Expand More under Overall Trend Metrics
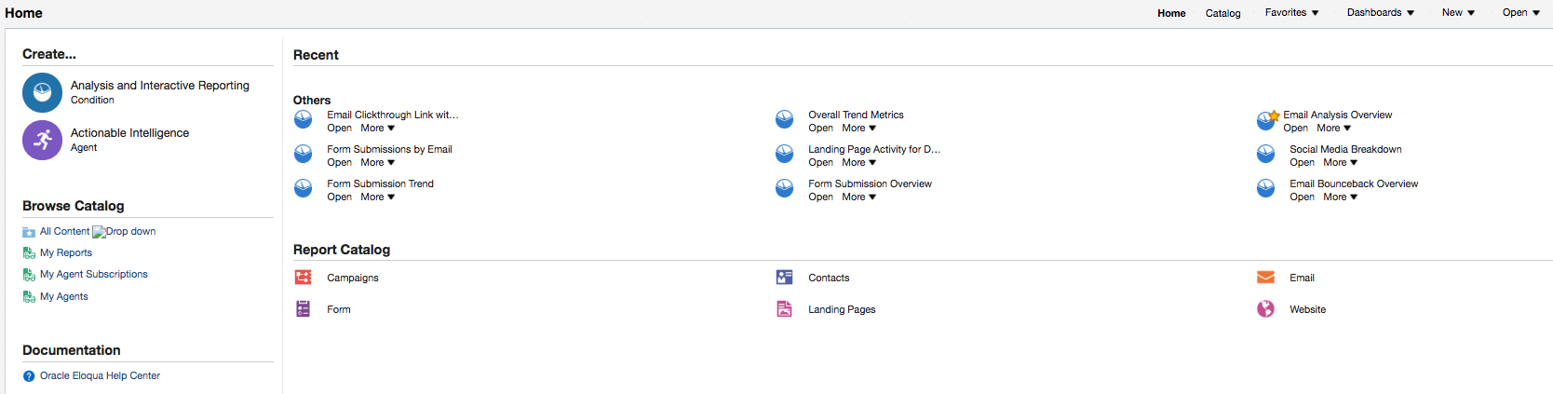This screenshot has height=394, width=1553. [x=859, y=129]
